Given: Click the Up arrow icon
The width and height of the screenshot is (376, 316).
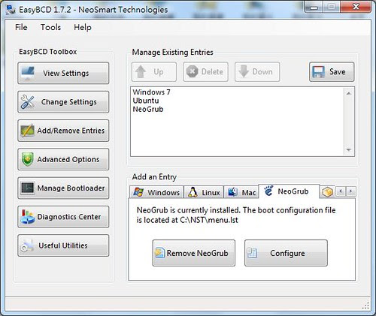Looking at the screenshot, I should click(x=141, y=72).
